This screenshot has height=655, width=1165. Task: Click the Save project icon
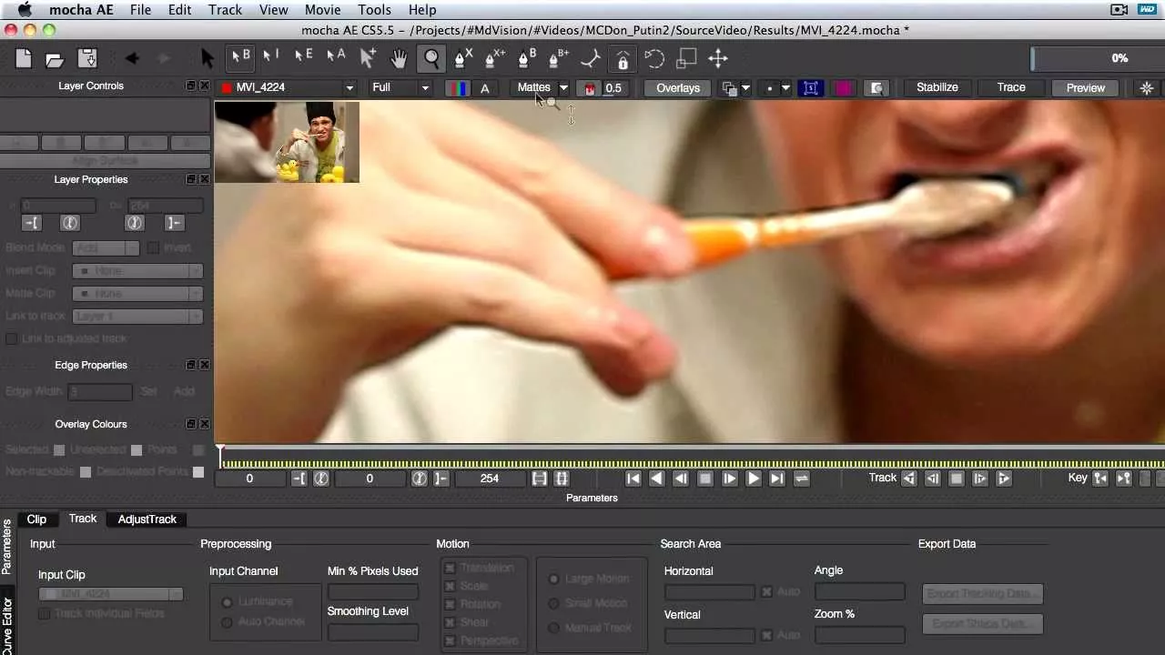pos(87,59)
